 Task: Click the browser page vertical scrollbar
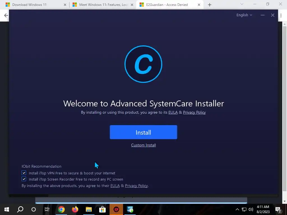click(284, 109)
